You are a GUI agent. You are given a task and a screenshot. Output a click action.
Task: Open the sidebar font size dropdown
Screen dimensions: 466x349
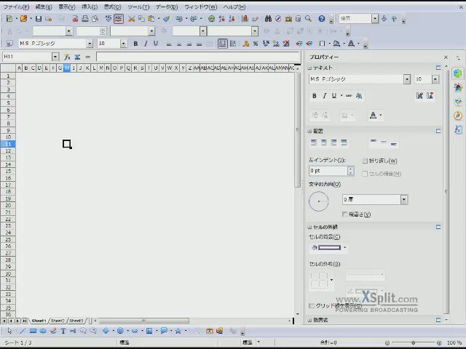435,79
